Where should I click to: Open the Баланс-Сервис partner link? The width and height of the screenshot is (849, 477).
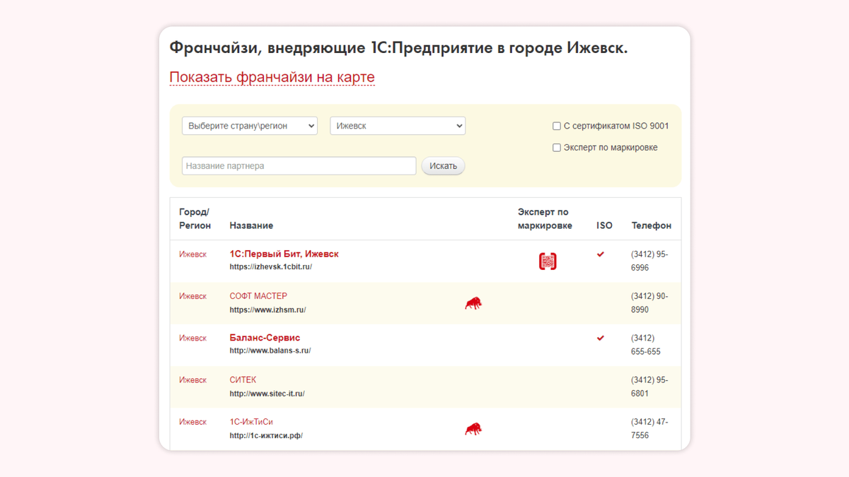265,338
